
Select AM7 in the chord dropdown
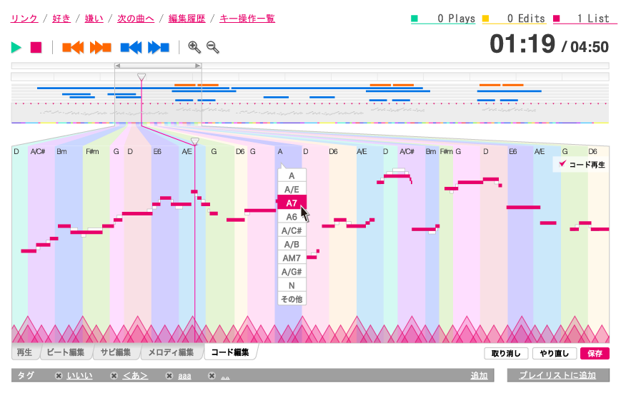point(292,258)
